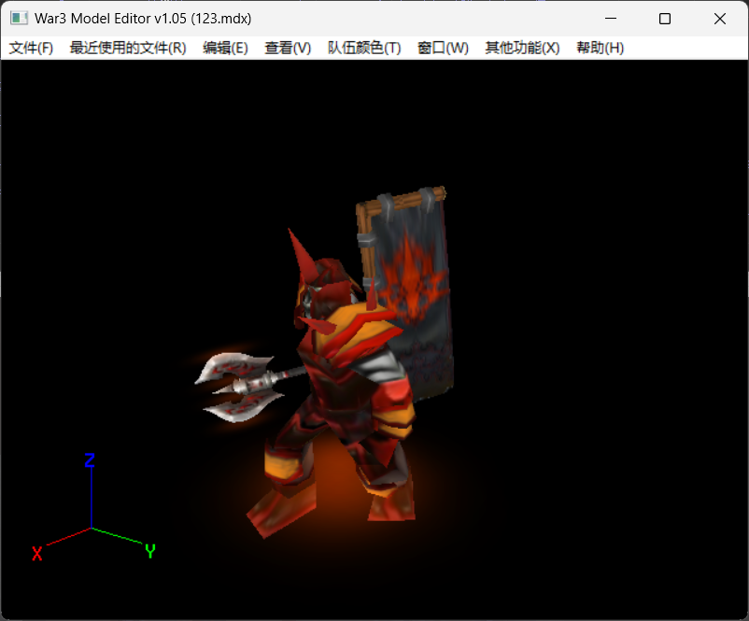Image resolution: width=749 pixels, height=621 pixels.
Task: Open the 查看(V) menu
Action: coord(288,48)
